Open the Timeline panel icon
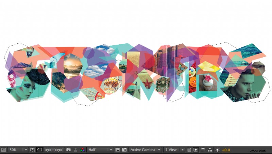 (203, 150)
